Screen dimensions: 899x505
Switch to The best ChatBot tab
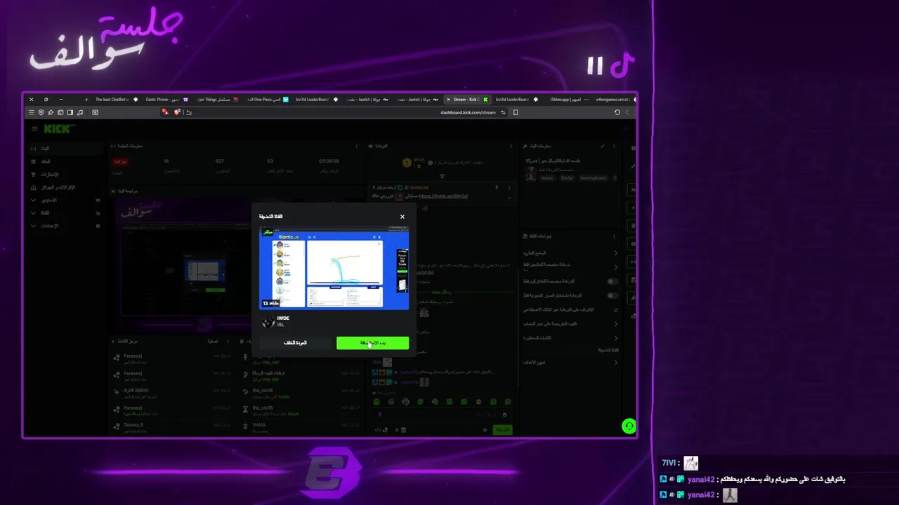point(115,100)
